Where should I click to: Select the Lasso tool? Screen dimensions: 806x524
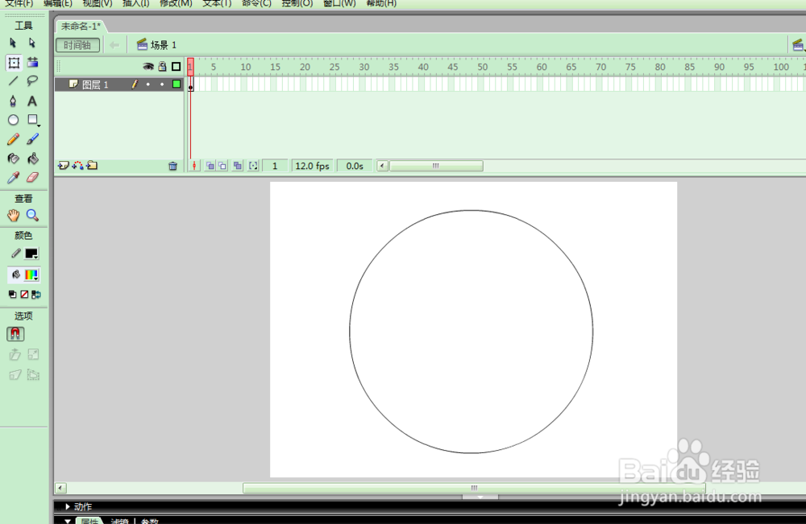coord(32,81)
